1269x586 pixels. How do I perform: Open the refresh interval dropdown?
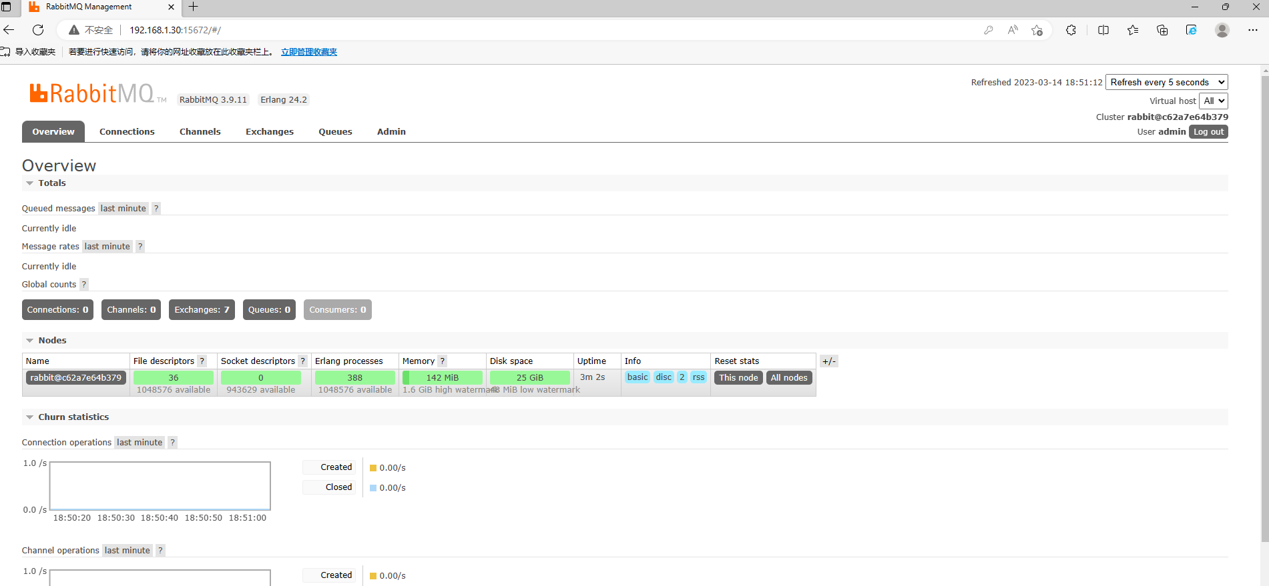tap(1167, 82)
